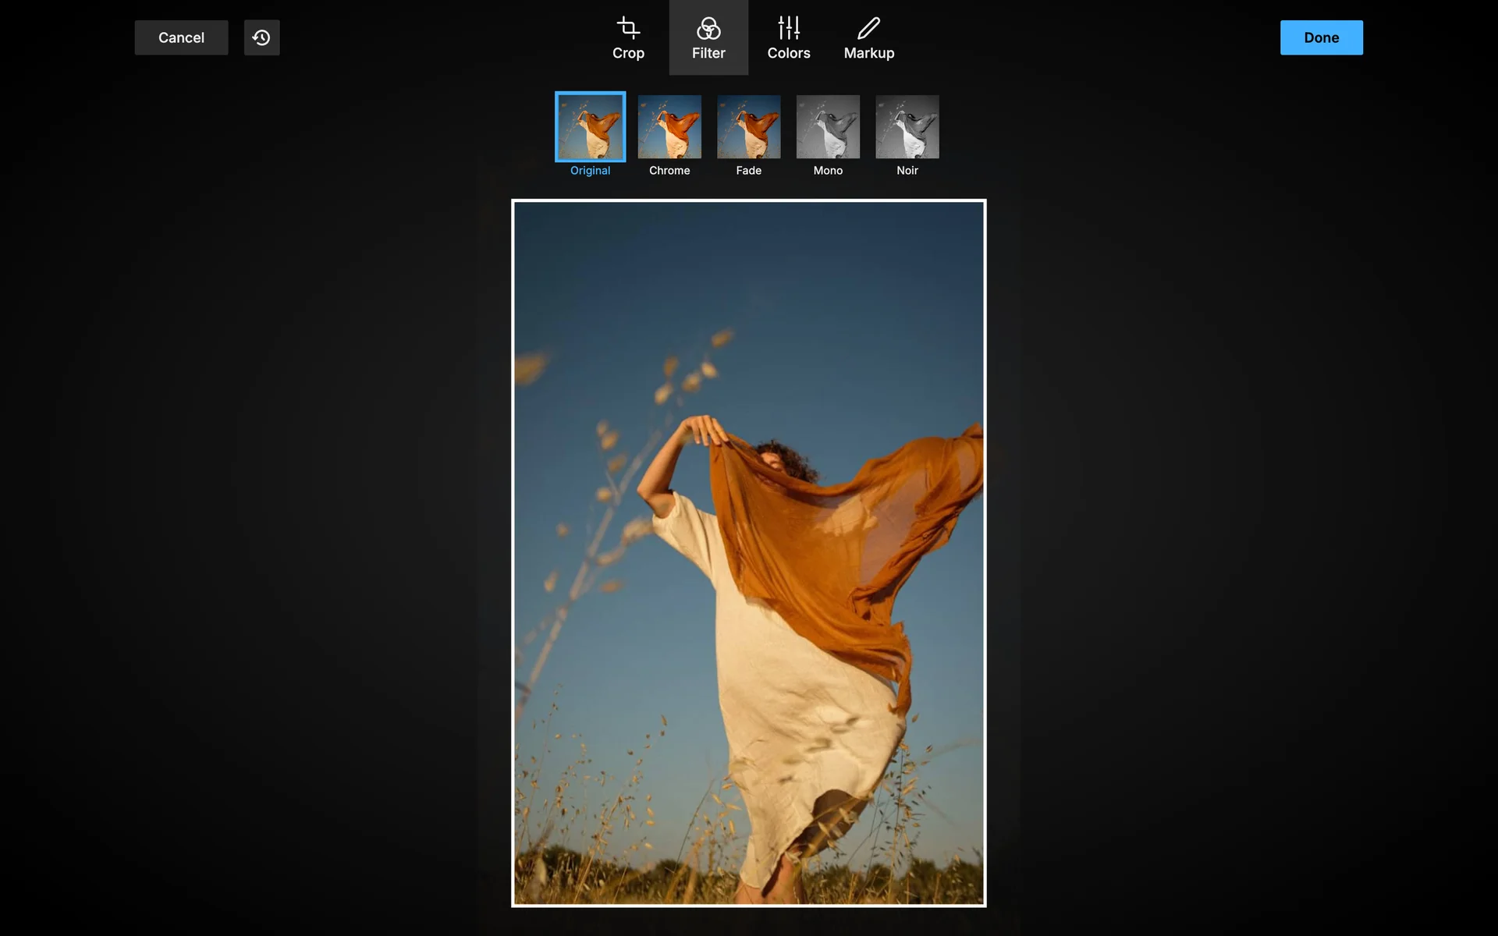Click the "Original" text label
Viewport: 1498px width, 936px height.
590,170
